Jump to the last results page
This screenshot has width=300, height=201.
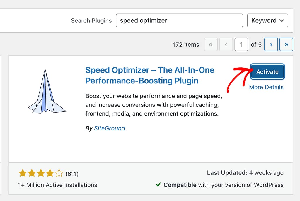(286, 45)
